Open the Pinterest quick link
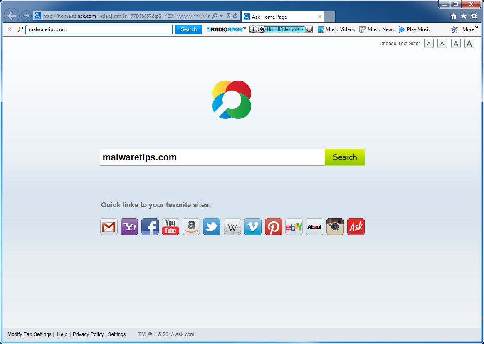 [x=274, y=227]
